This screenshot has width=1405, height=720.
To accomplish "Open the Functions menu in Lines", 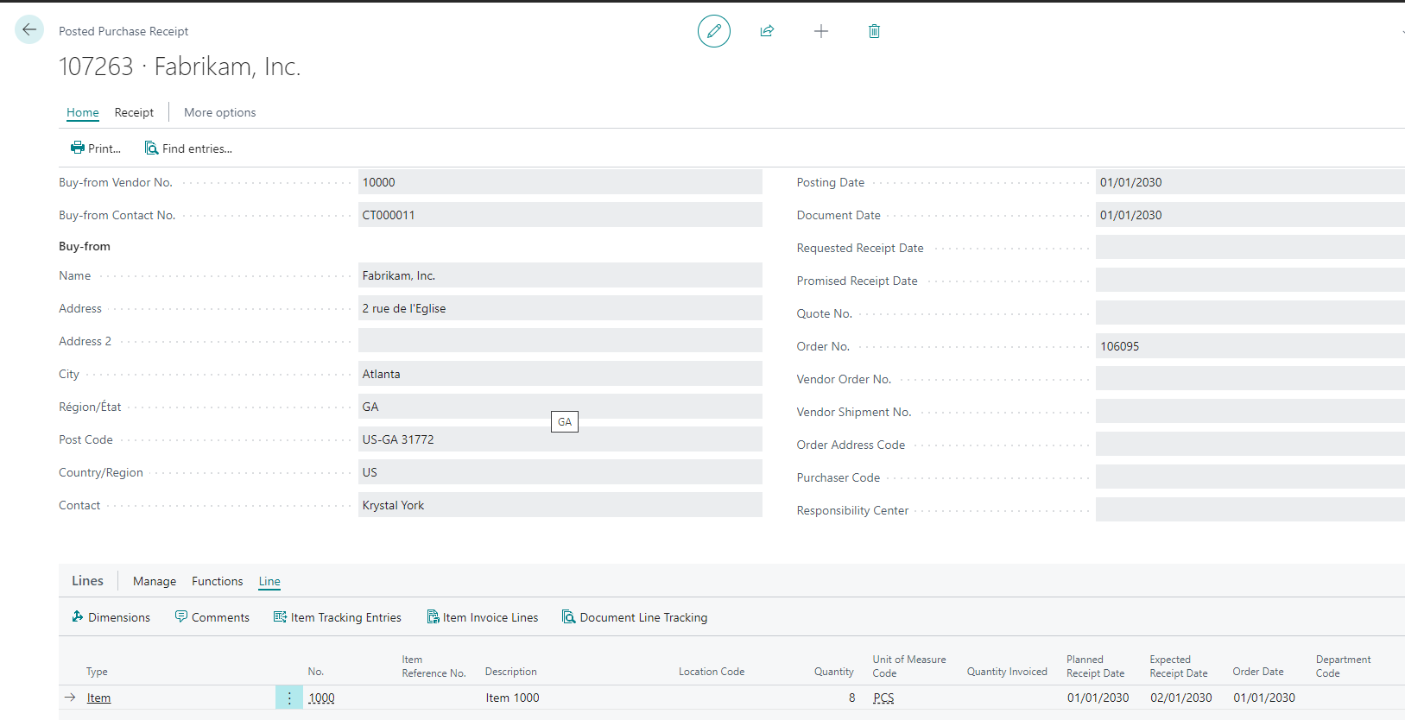I will tap(218, 581).
